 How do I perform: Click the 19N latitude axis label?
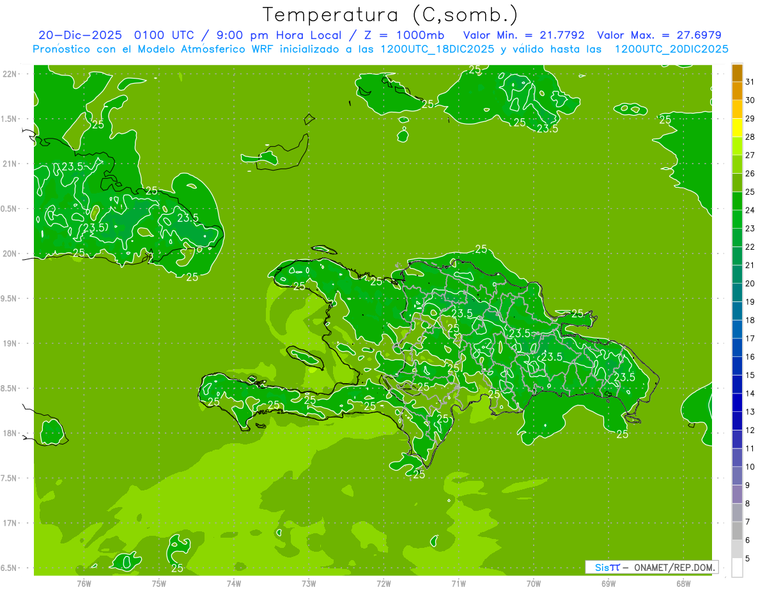[x=10, y=344]
